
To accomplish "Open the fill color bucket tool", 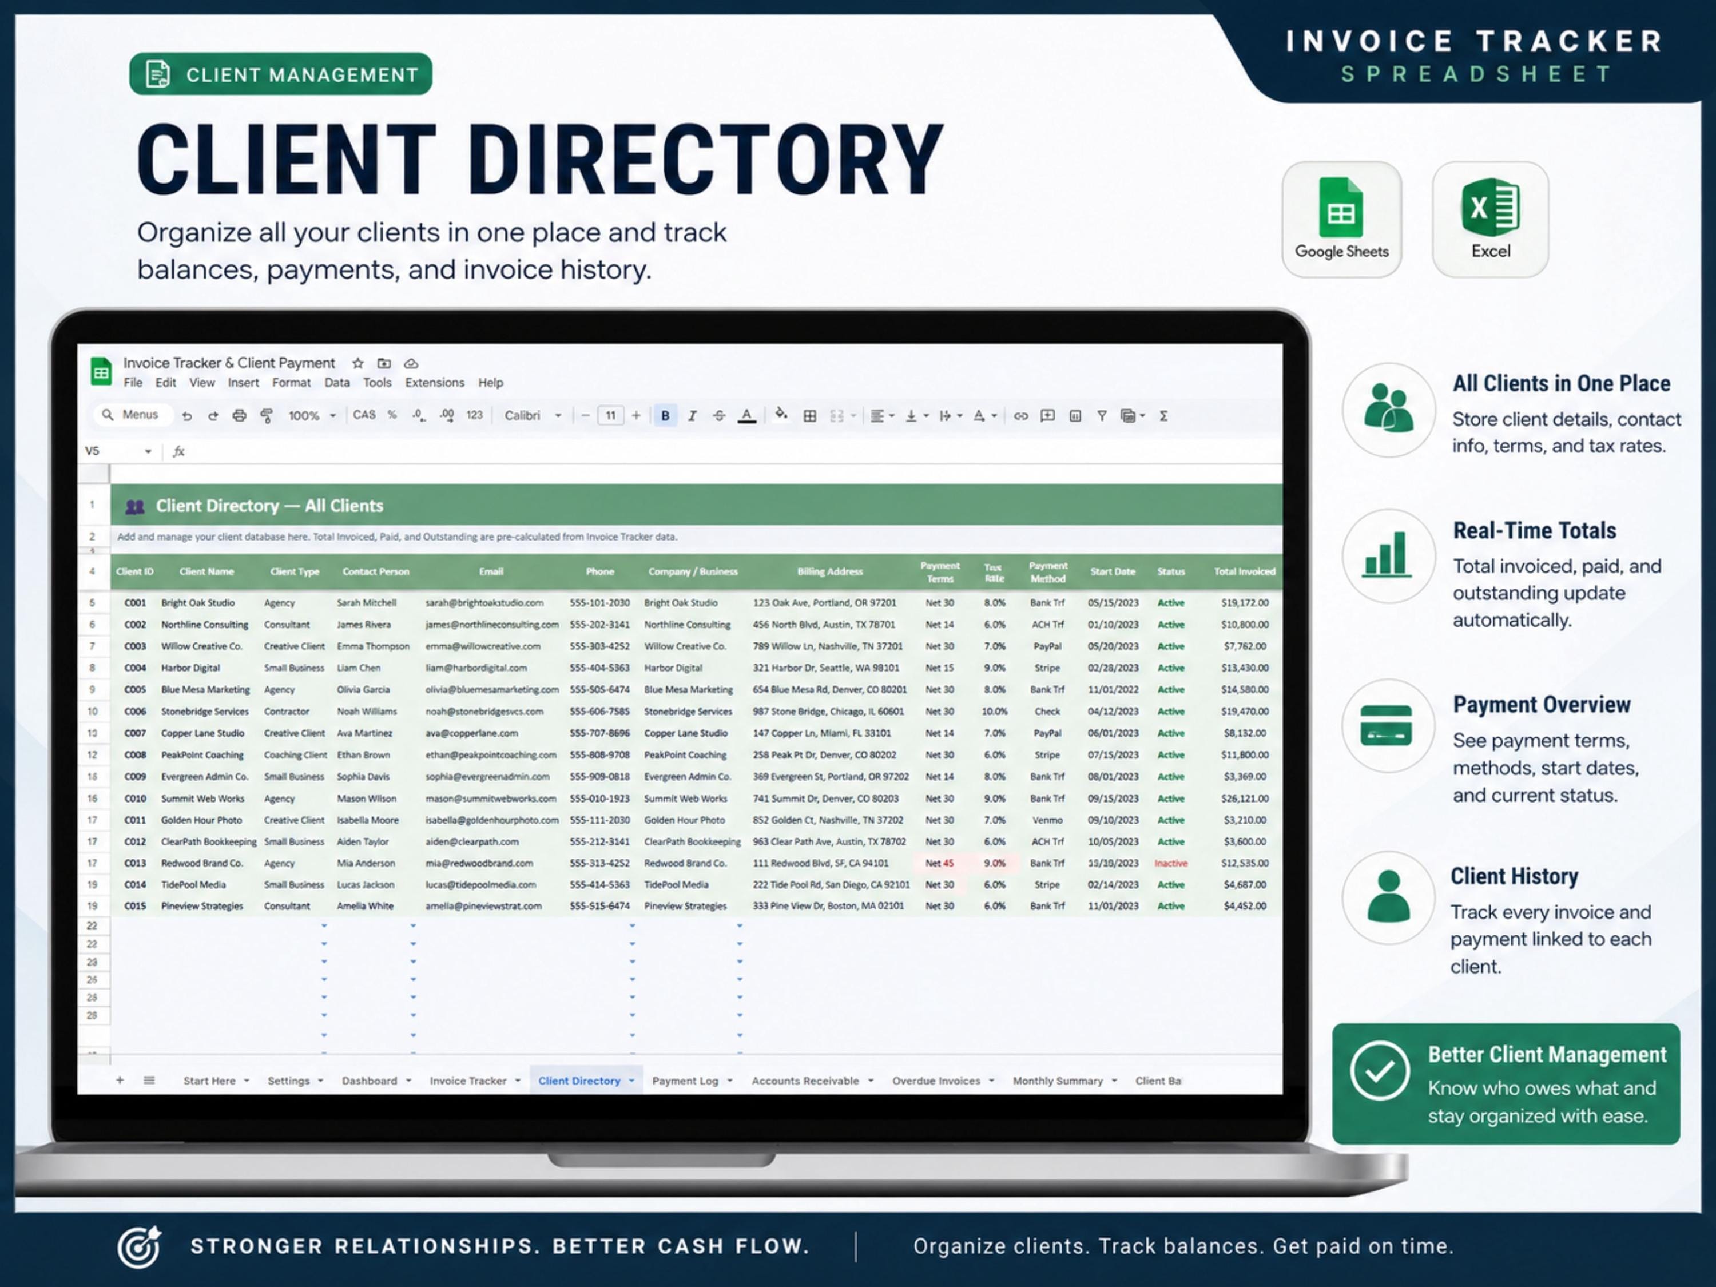I will (781, 415).
